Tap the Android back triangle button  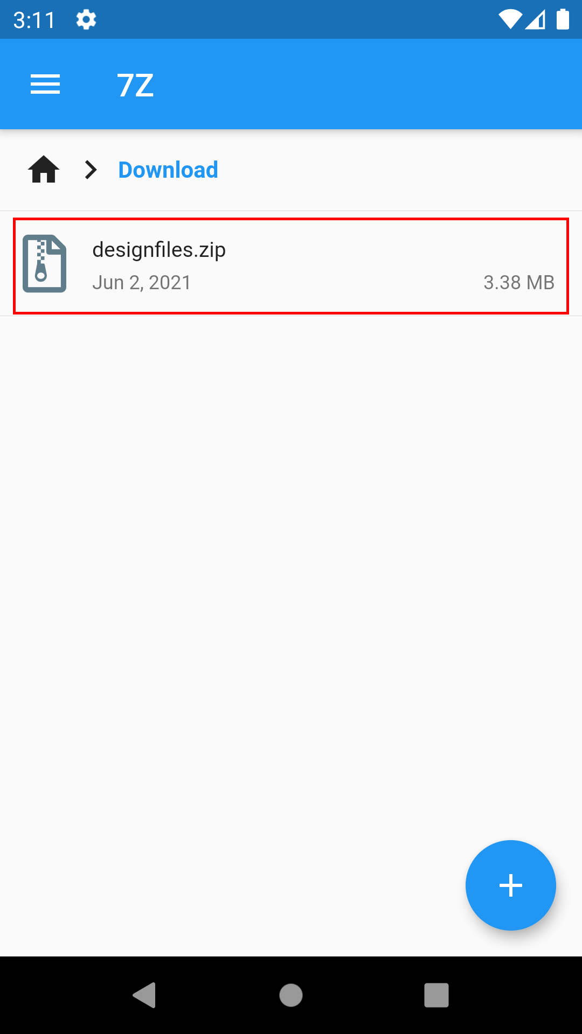(144, 995)
